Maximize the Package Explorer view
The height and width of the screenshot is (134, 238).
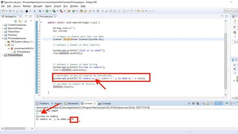click(30, 16)
